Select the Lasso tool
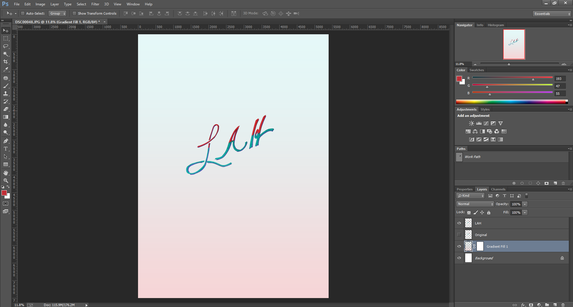The width and height of the screenshot is (573, 307). pos(6,46)
